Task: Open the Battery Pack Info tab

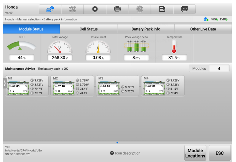Action: pyautogui.click(x=146, y=29)
